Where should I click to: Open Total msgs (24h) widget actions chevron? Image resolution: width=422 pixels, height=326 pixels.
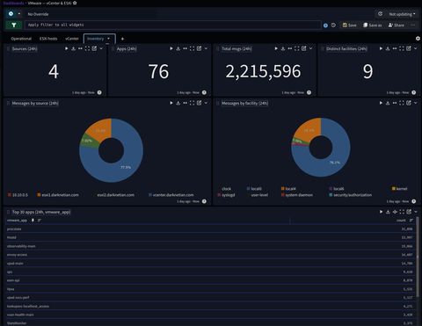[x=311, y=48]
